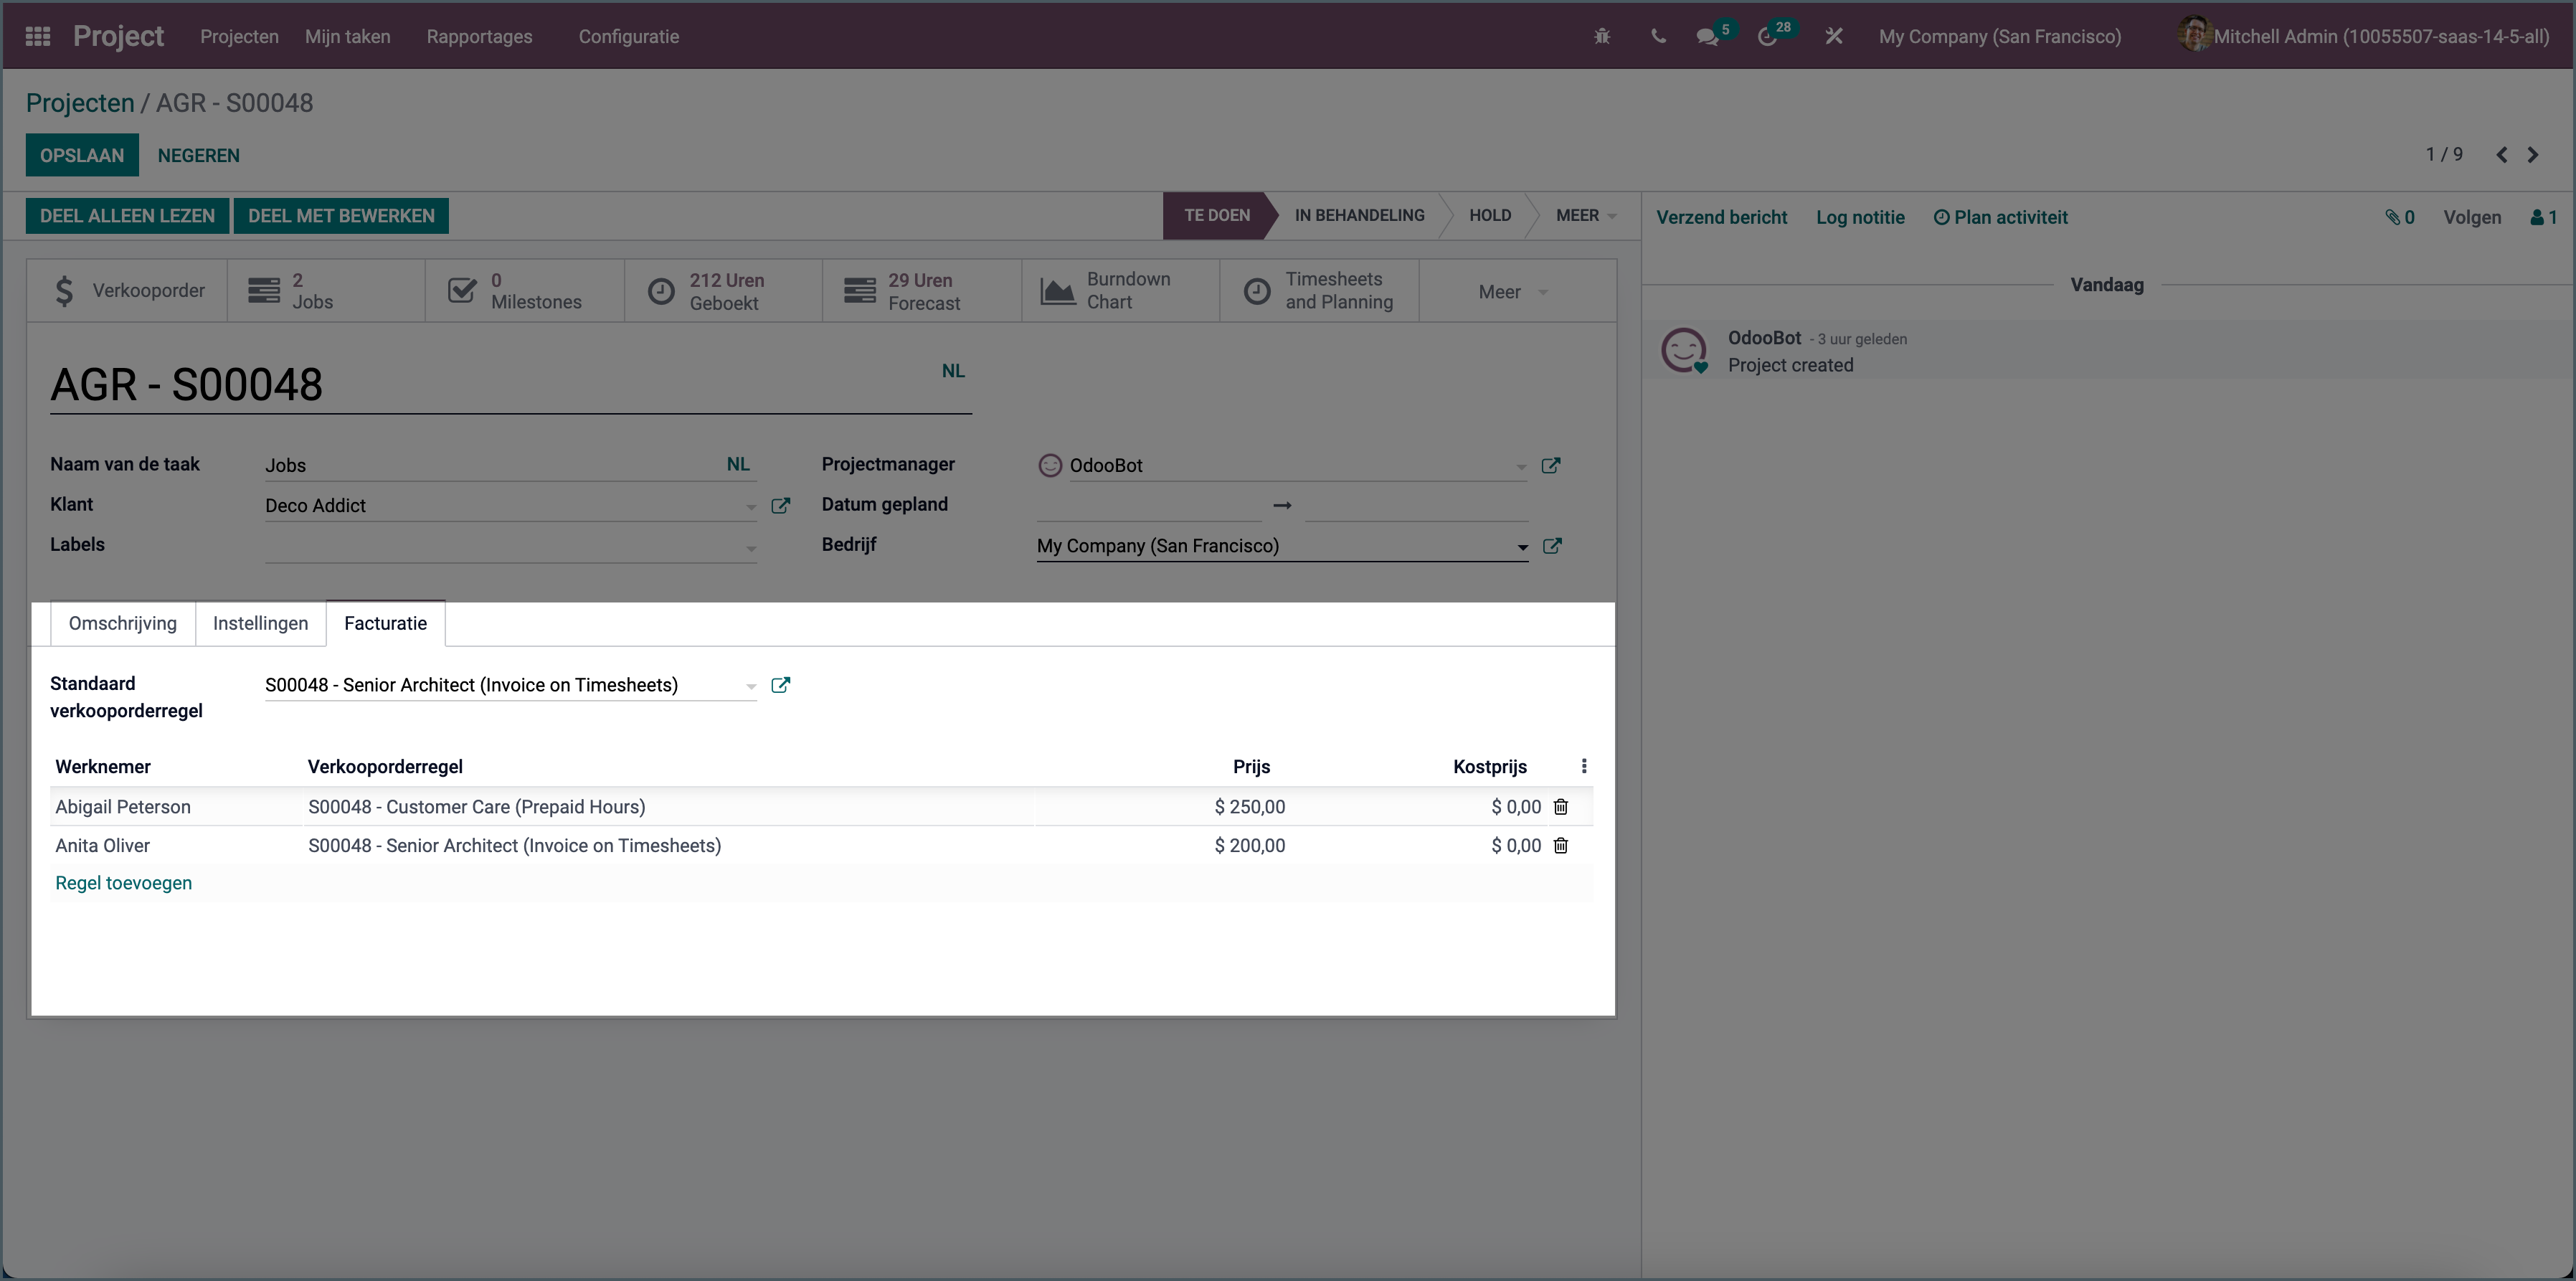Click the OPSLAAN button

coord(82,156)
